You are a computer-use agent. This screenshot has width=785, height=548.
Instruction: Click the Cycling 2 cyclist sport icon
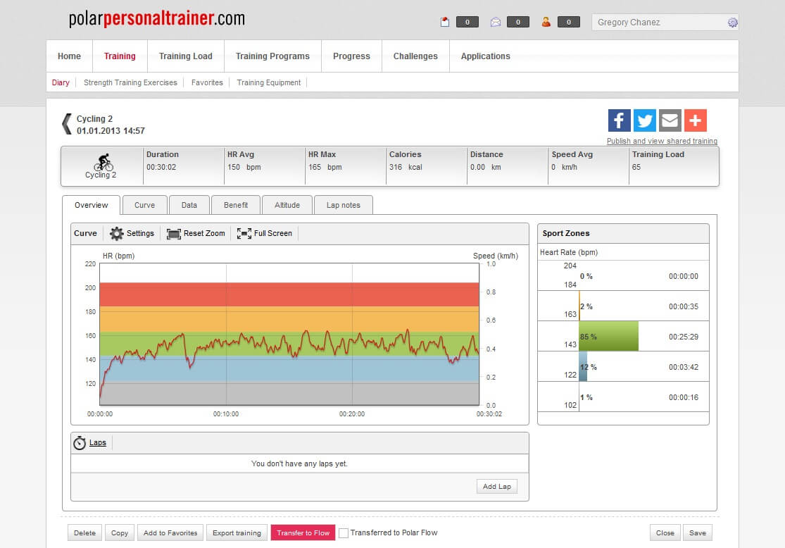(103, 162)
